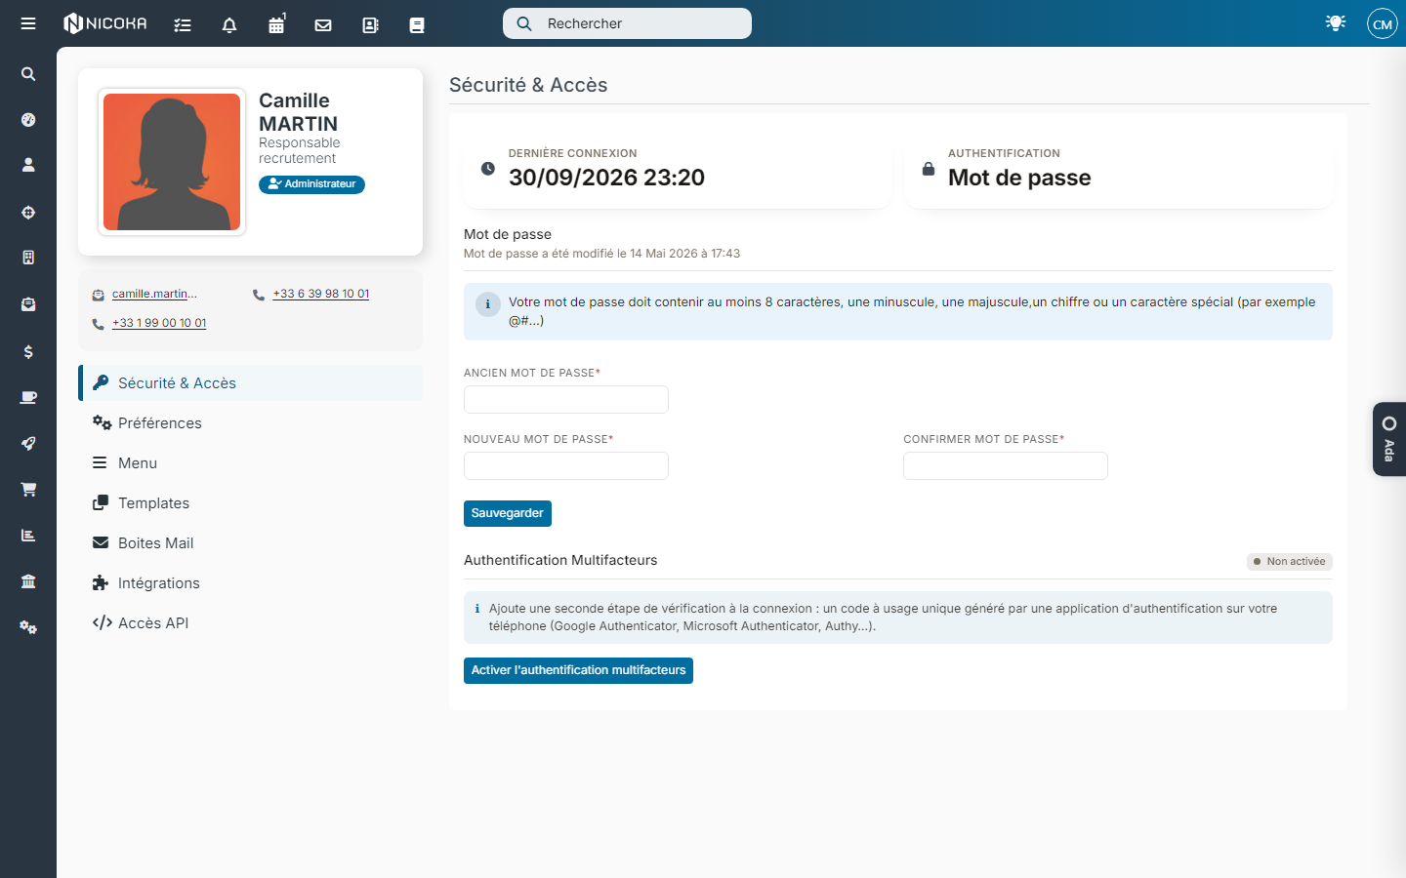Click the +33 1 99 00 10 01 phone link

[159, 323]
